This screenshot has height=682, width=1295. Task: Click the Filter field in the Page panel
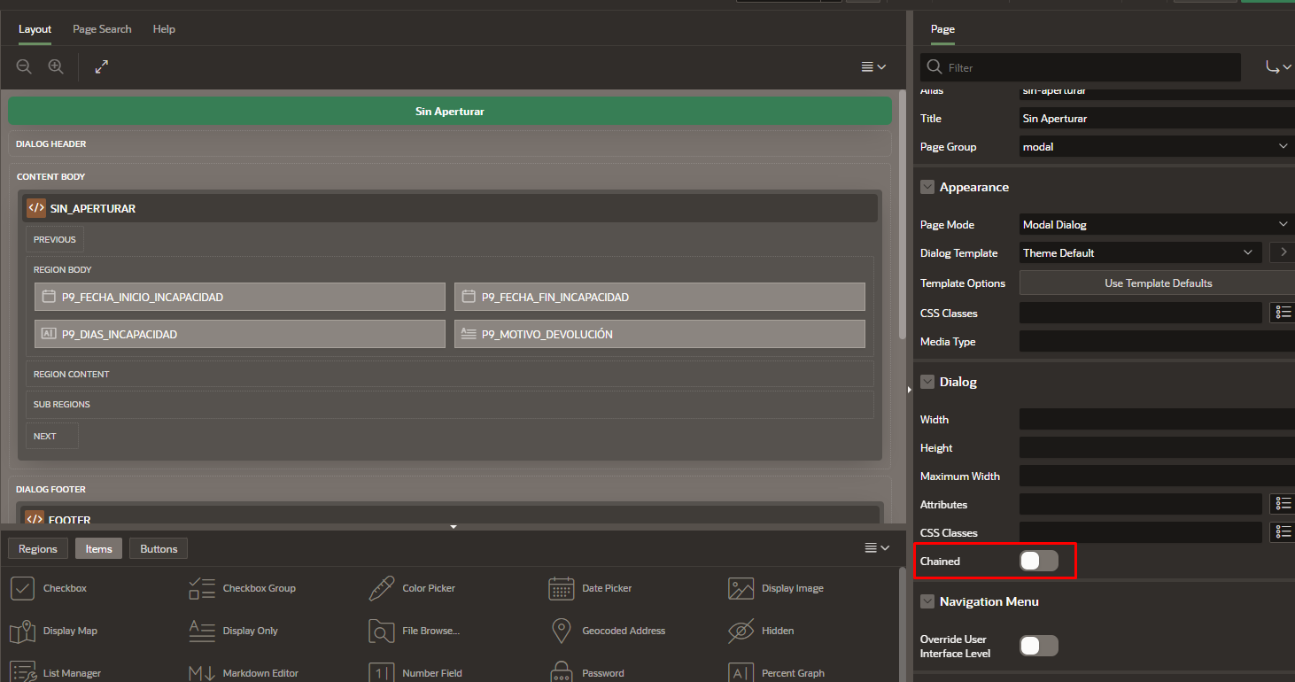pos(1080,66)
